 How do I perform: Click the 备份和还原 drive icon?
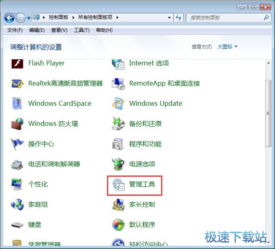118,124
